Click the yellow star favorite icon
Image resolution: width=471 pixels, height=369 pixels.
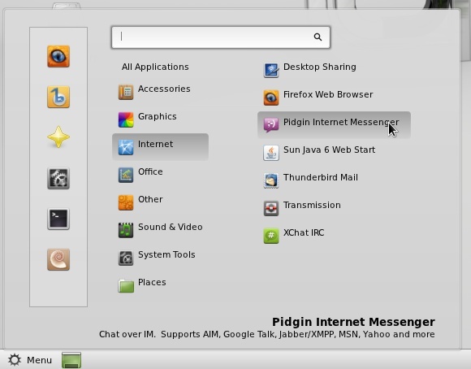[58, 137]
